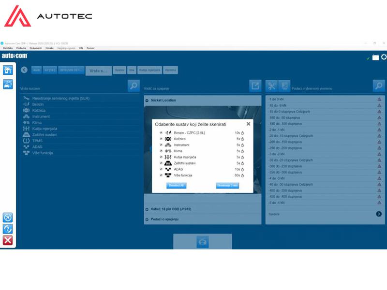Open the Home screen from the sidebar

8,70
